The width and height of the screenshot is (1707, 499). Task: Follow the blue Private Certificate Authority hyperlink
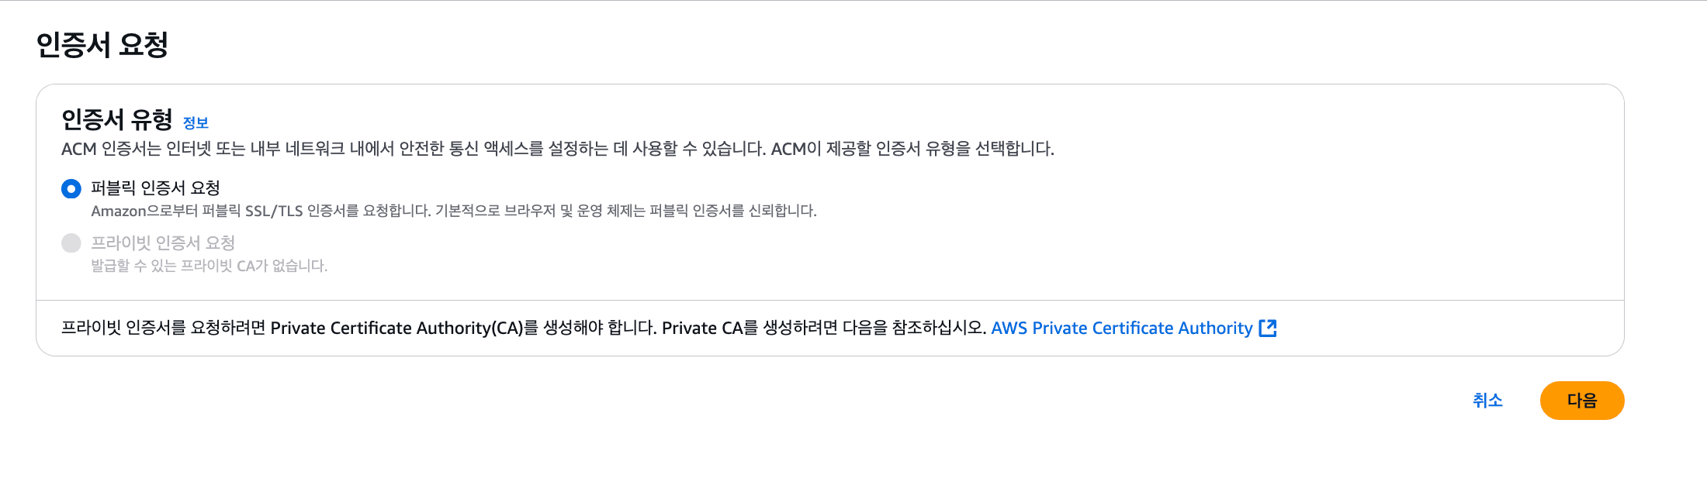coord(1122,328)
